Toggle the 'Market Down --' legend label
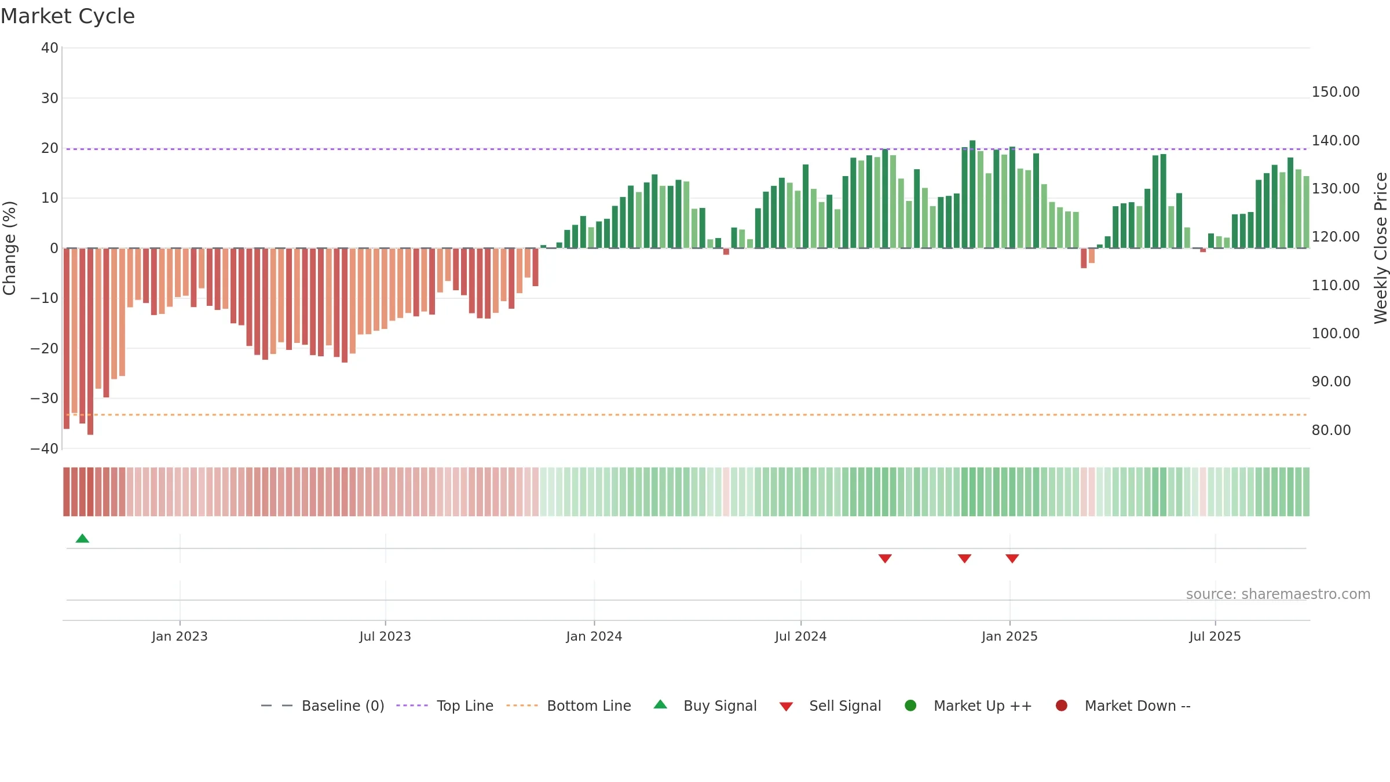 [x=1137, y=706]
